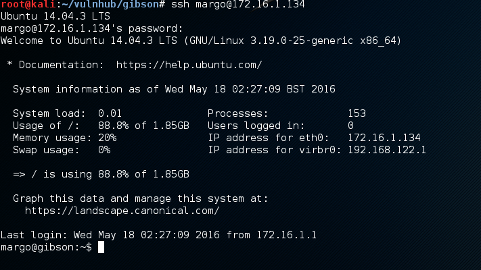
Task: Click the virbr0 IP address 192.168.122.1
Action: point(387,150)
